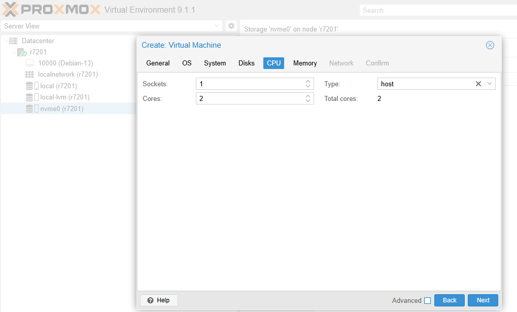Click the Datacenter server icon in tree

pos(14,41)
